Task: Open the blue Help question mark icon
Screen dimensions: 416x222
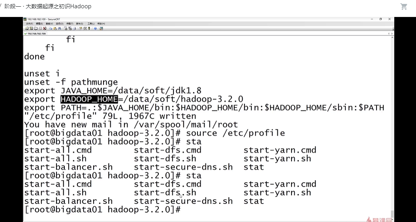Action: pos(95,28)
